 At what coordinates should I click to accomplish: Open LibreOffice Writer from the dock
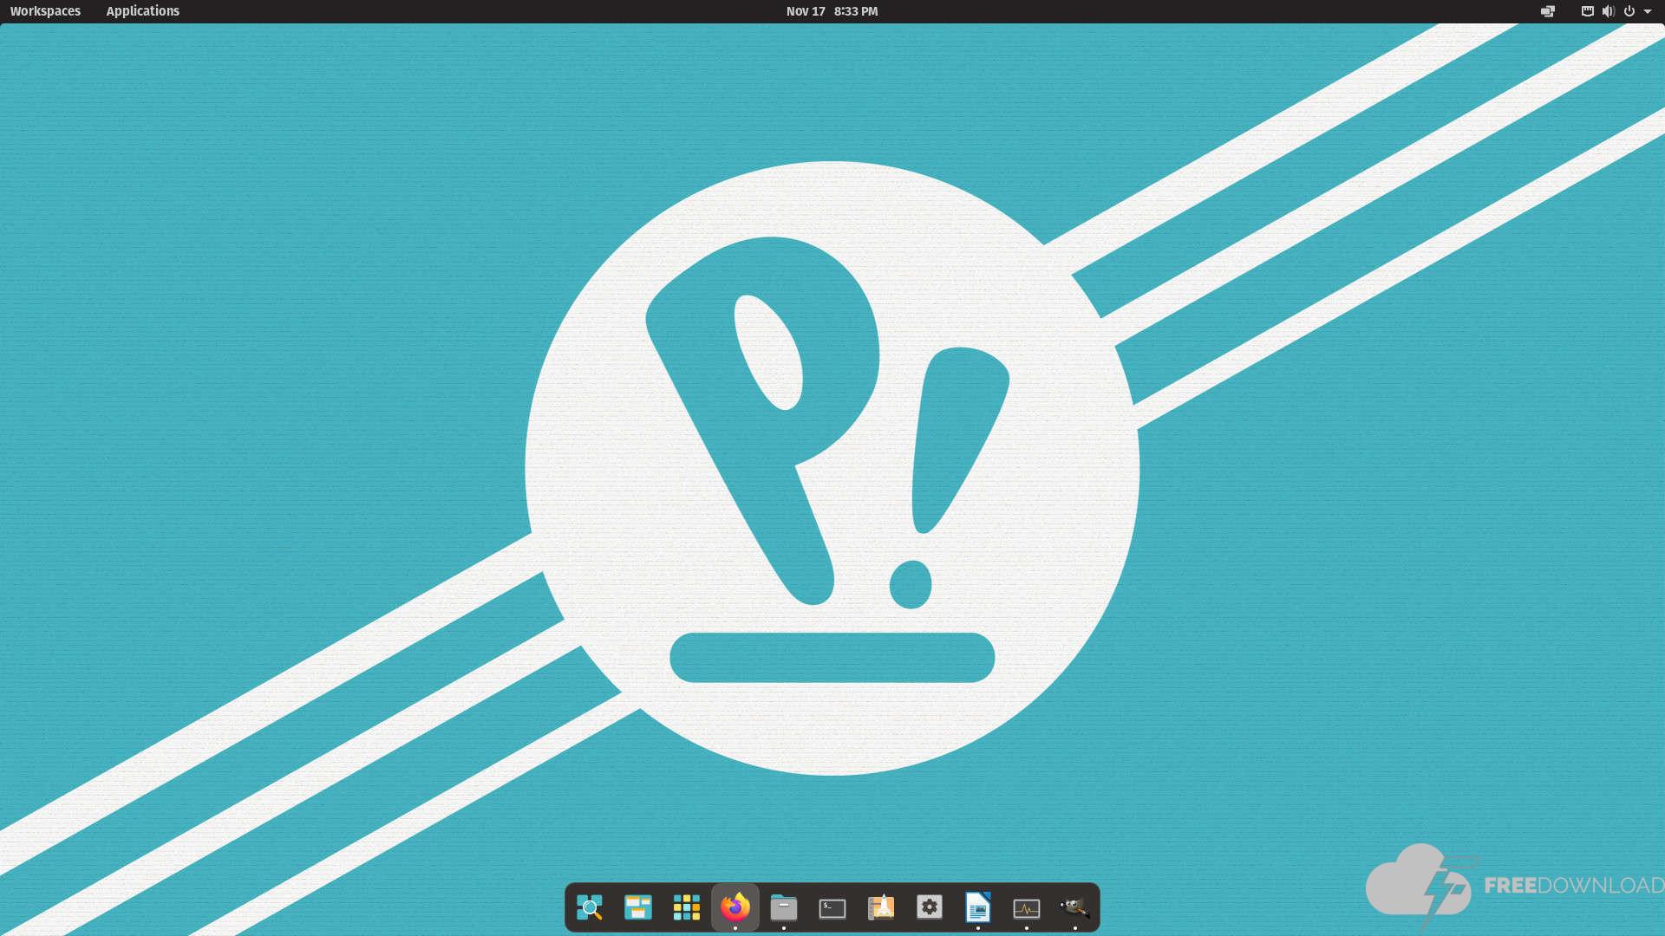pos(978,907)
